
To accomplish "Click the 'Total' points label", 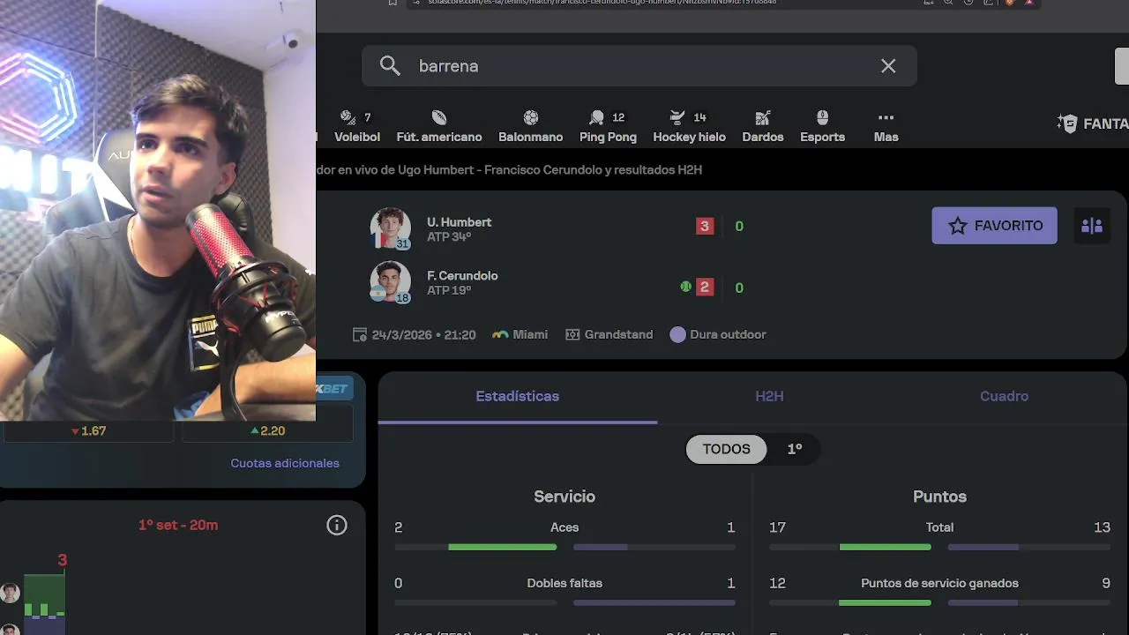I will tap(939, 527).
